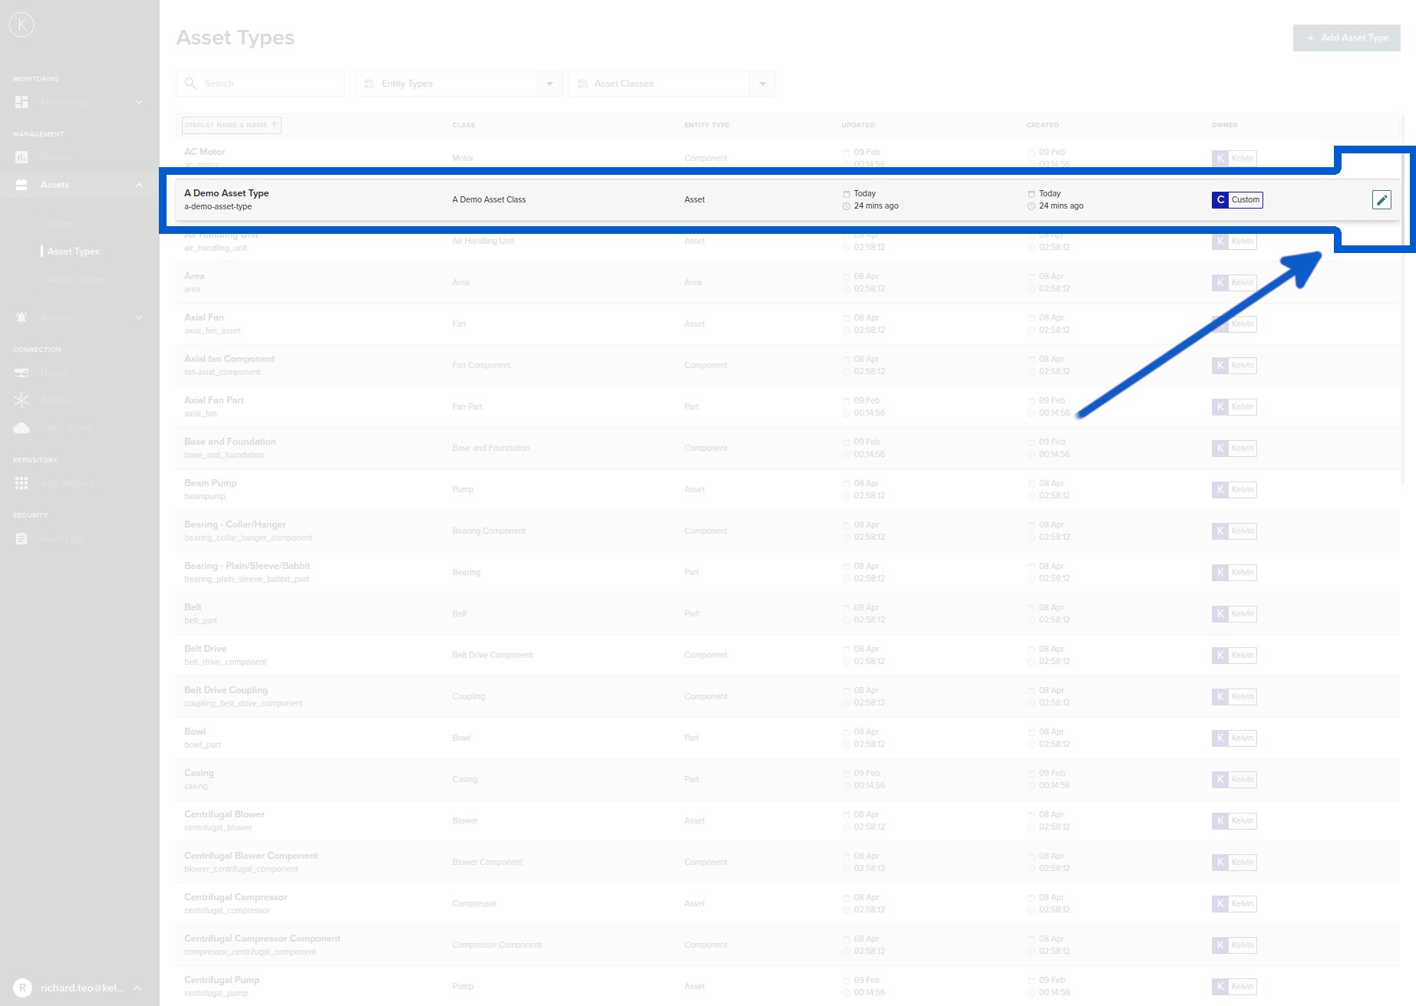Image resolution: width=1416 pixels, height=1006 pixels.
Task: Click inside the Search input field
Action: [261, 83]
